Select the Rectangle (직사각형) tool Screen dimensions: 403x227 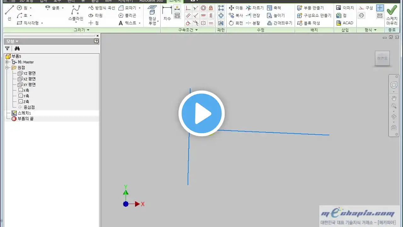click(28, 23)
